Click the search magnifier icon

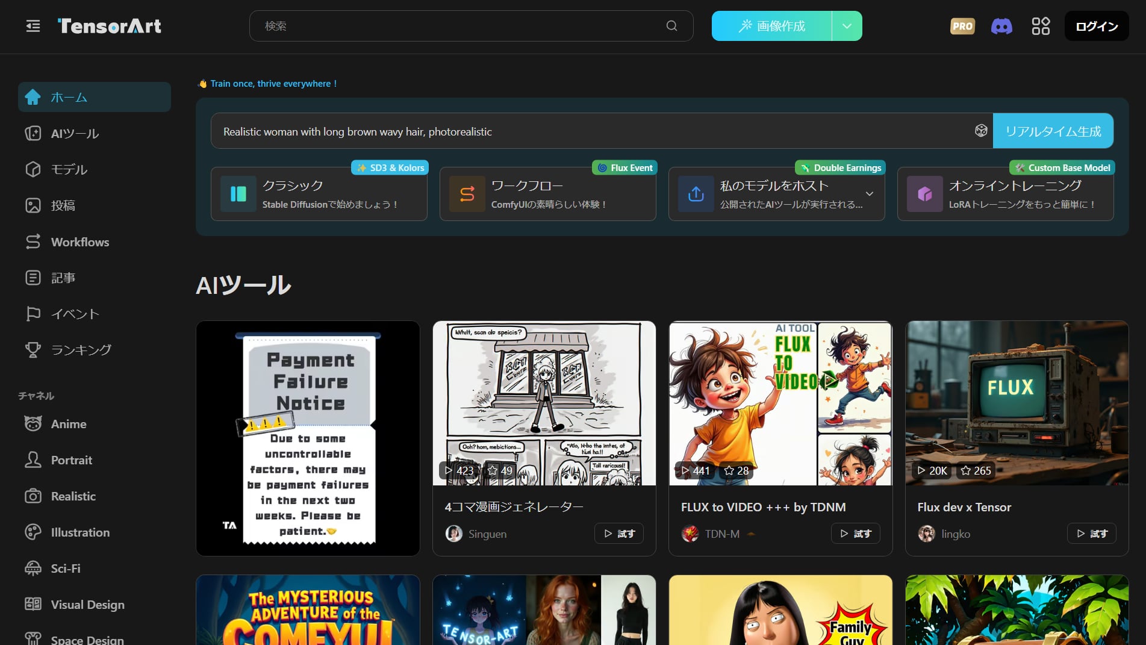click(x=671, y=26)
